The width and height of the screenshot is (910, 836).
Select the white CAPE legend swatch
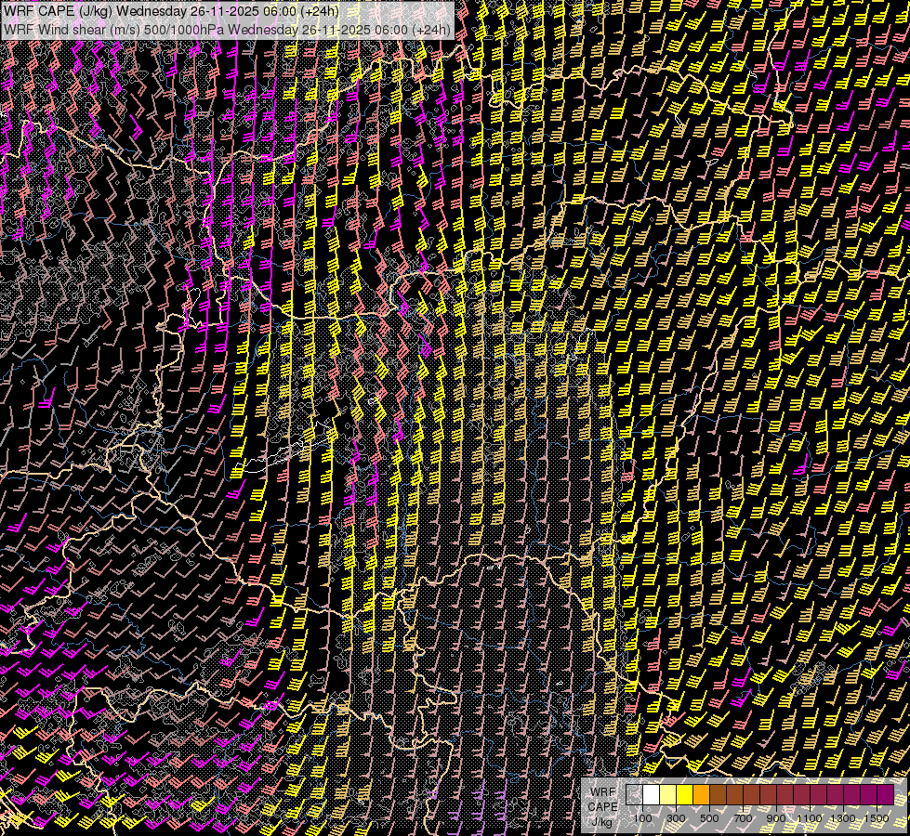652,794
